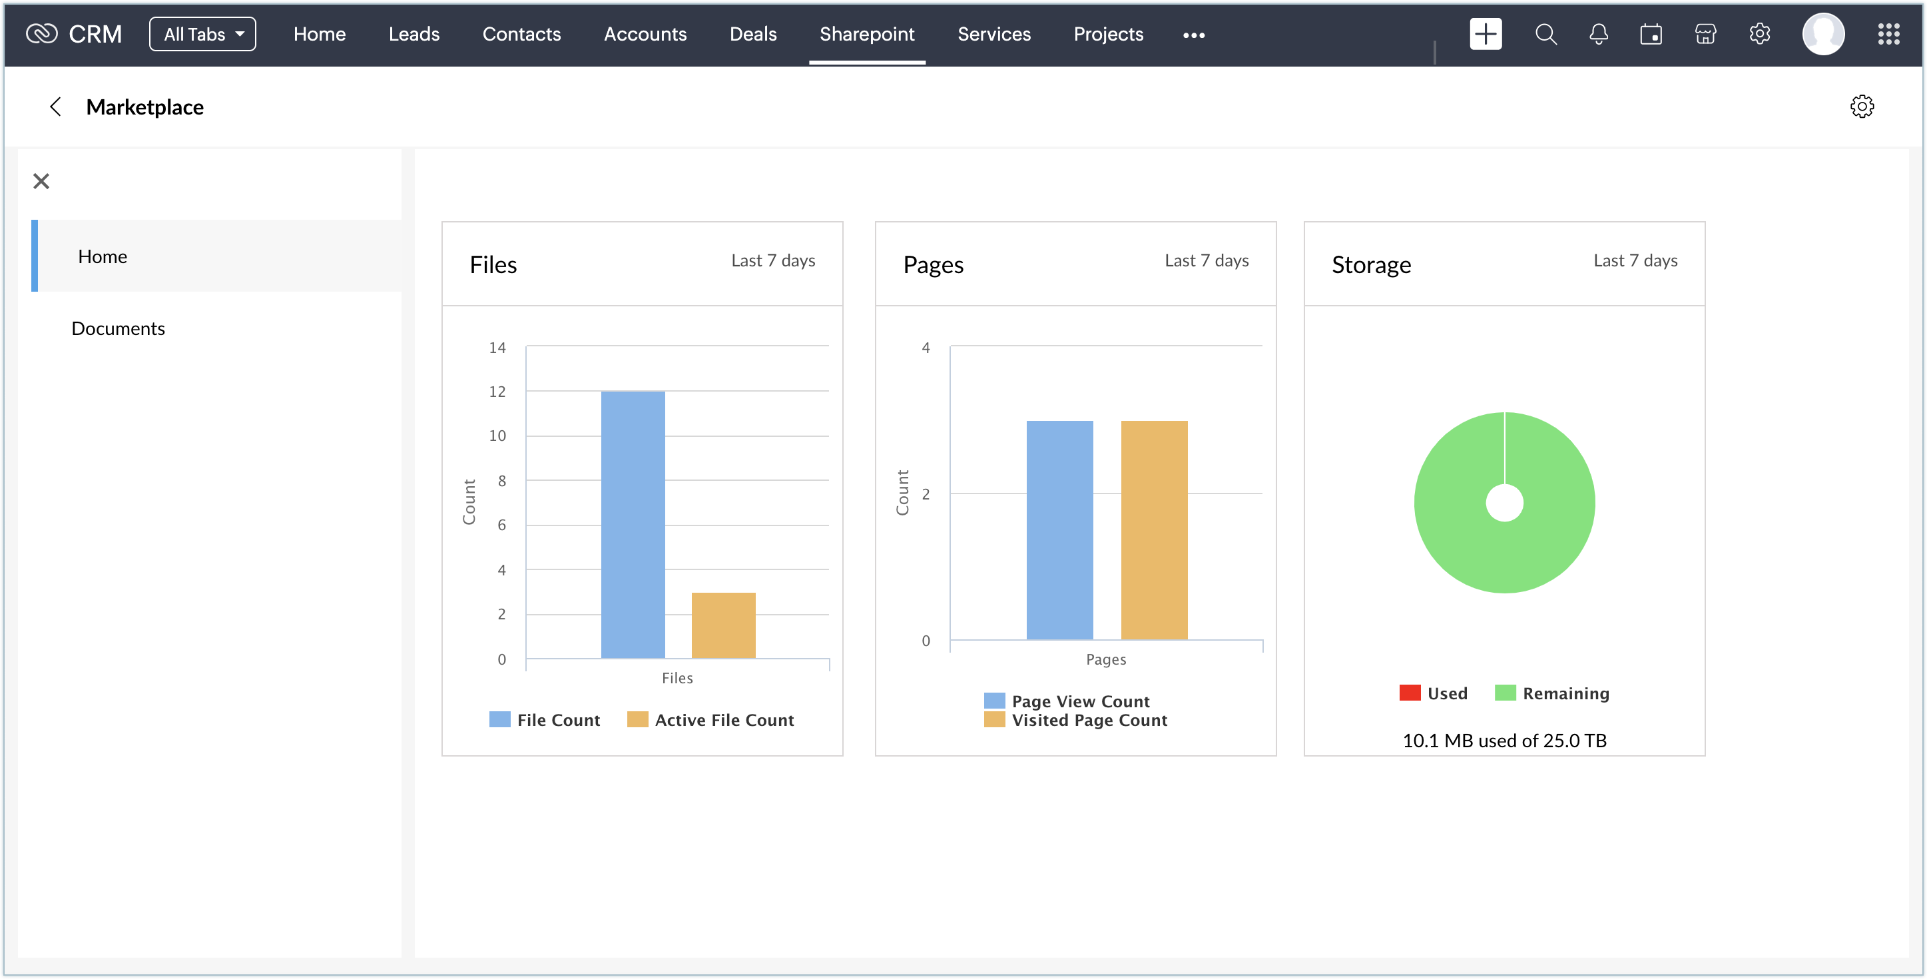Switch to the Leads tab

click(x=413, y=35)
